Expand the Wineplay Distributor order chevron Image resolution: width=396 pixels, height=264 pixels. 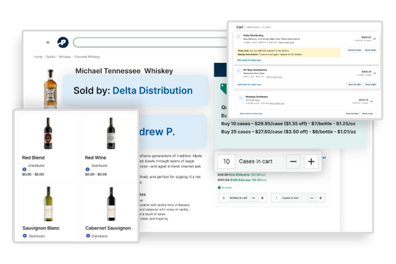click(371, 101)
